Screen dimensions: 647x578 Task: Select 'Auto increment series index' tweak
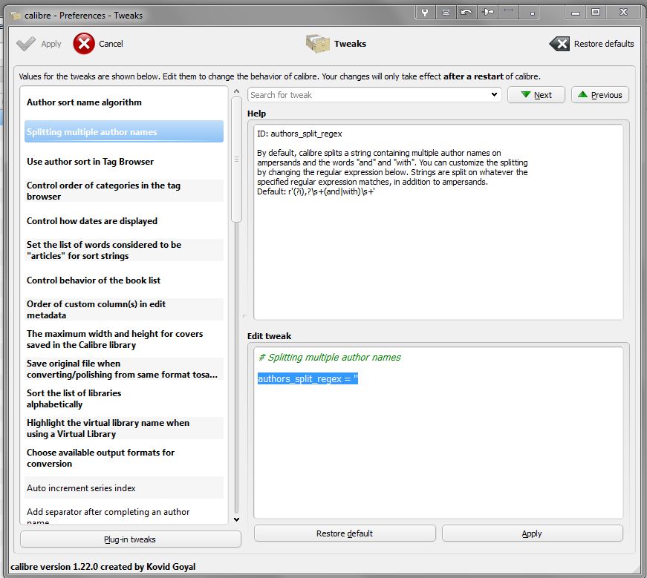coord(124,488)
